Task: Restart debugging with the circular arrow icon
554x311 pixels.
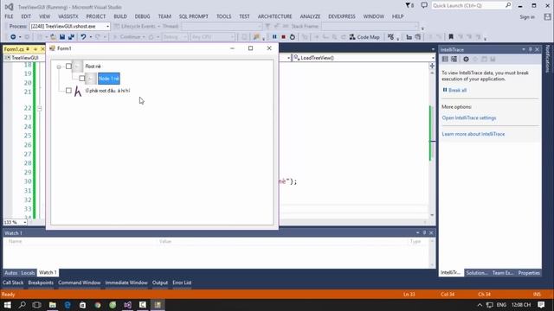Action: point(293,36)
